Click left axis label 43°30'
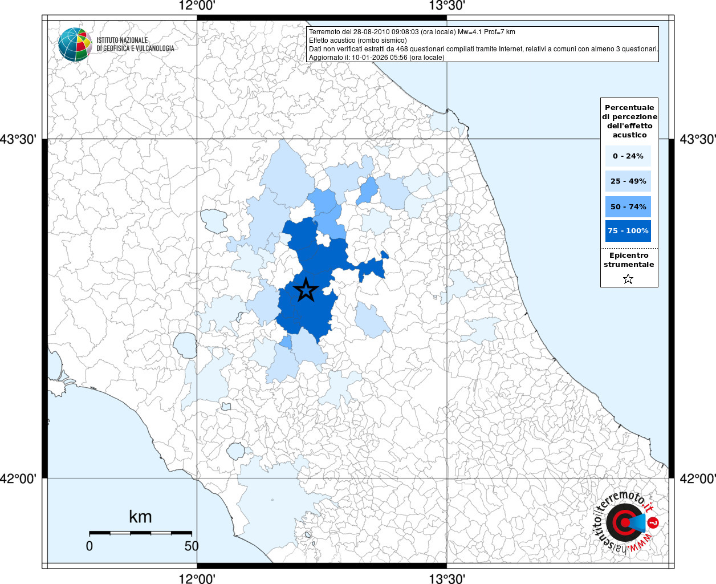The height and width of the screenshot is (584, 716). pos(18,139)
